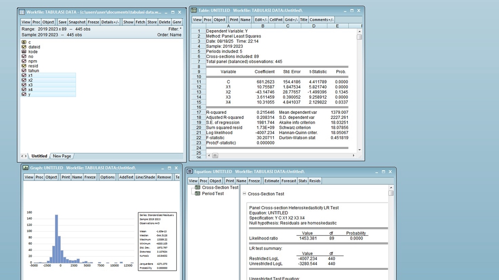Open the View menu in Equation window
The width and height of the screenshot is (499, 280).
[193, 181]
